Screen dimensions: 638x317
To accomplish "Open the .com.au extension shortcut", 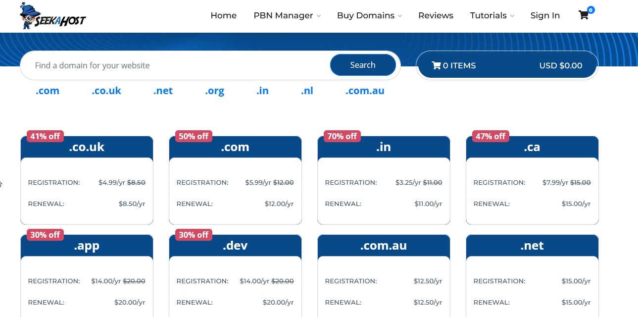I will (365, 91).
